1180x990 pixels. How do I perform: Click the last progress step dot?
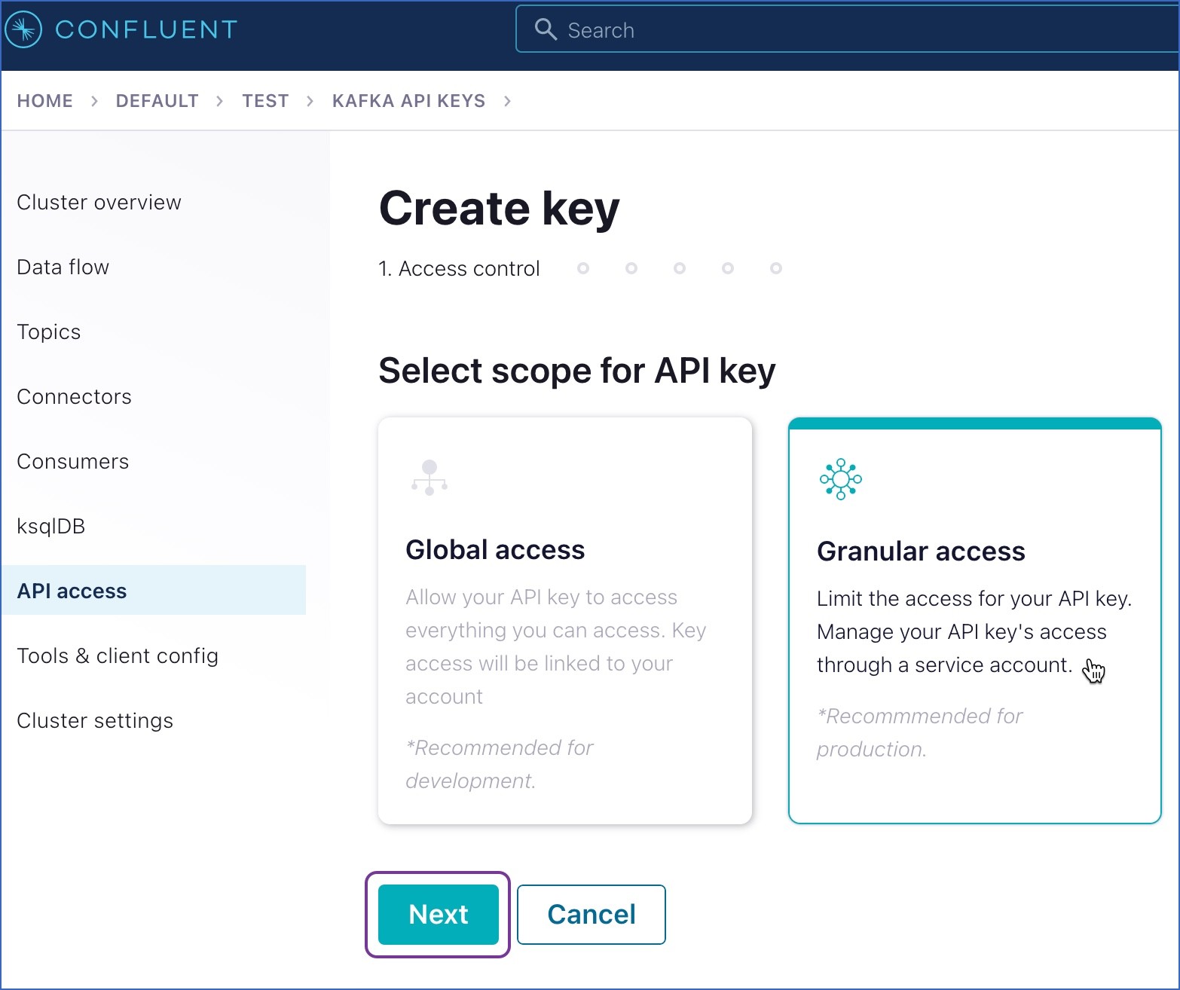[776, 268]
